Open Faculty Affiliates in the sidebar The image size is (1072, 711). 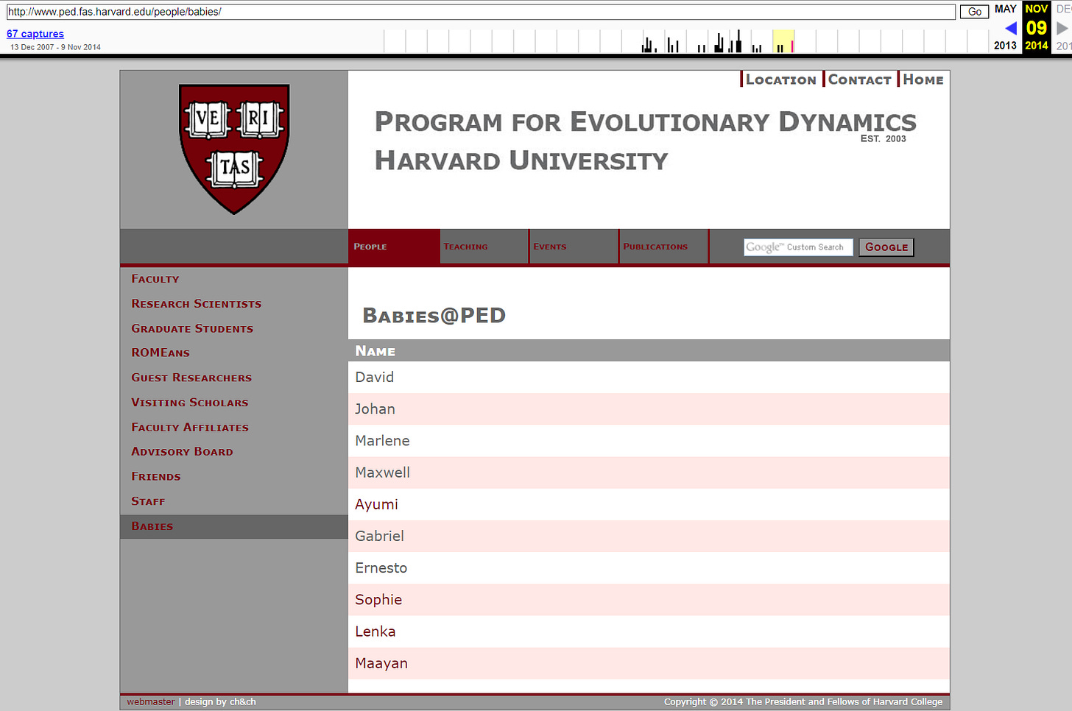190,428
